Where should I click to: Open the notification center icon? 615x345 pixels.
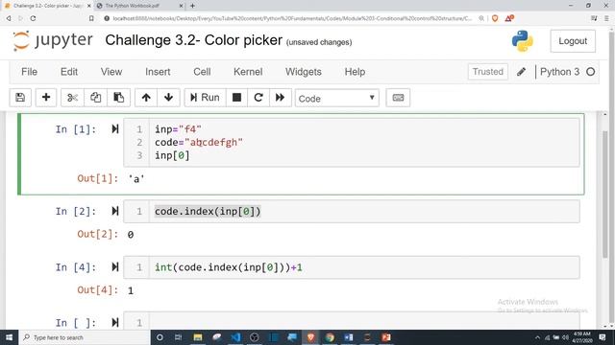pos(603,337)
